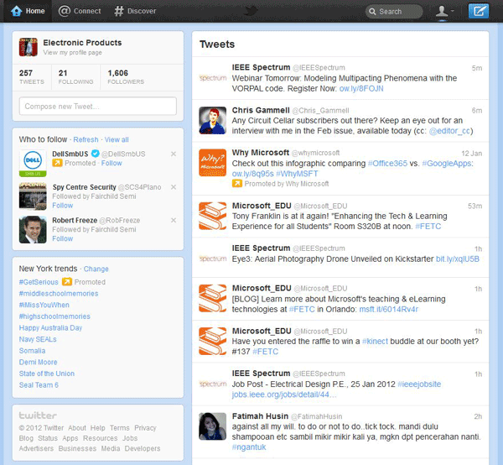Image resolution: width=503 pixels, height=465 pixels.
Task: Click Microsoft_EDU avatar on Tony Franklin tweet
Action: click(x=213, y=216)
